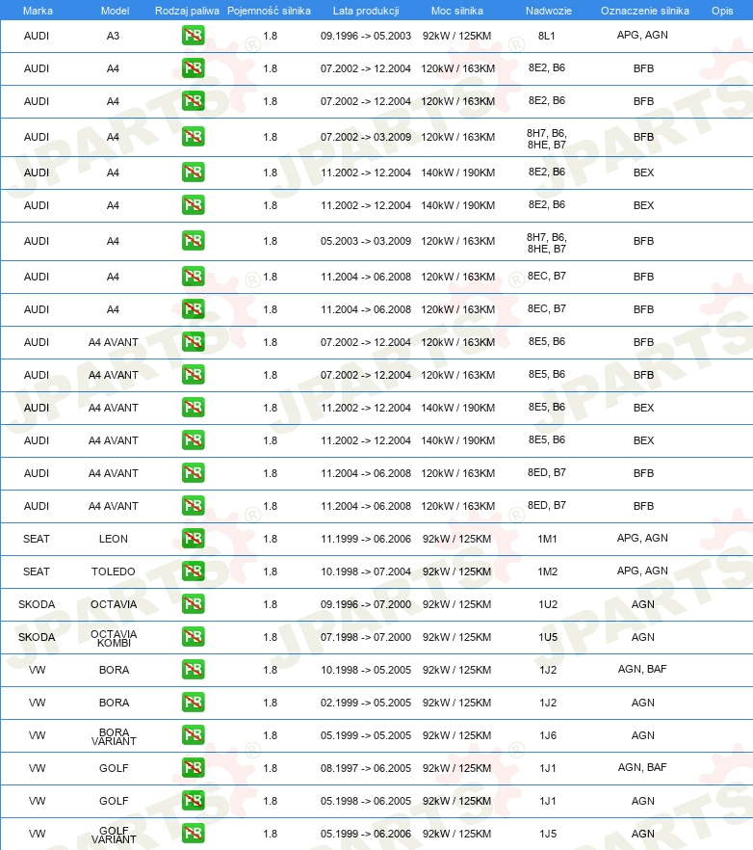Select the date range 05.1999 -> 05.2005
Viewport: 753px width, 850px height.
pos(366,735)
